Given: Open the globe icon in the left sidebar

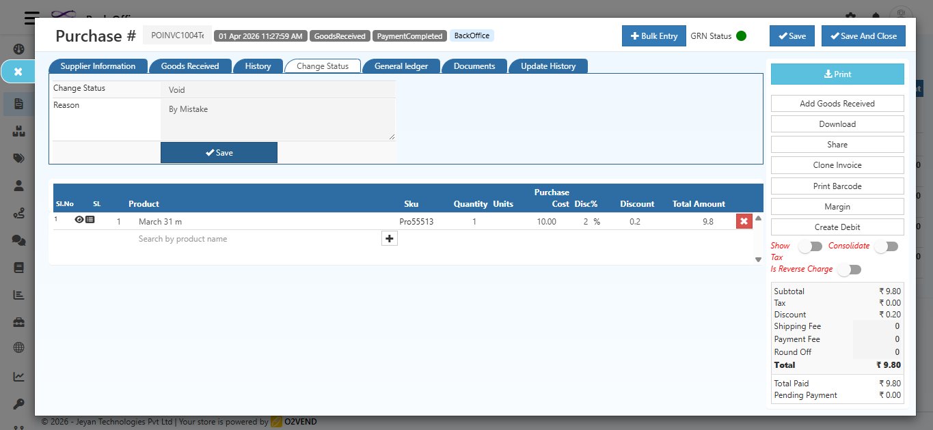Looking at the screenshot, I should point(18,347).
